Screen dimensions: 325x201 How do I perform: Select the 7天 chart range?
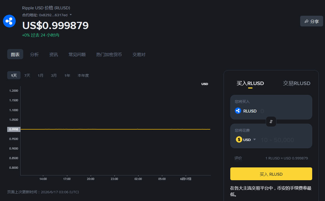(x=27, y=75)
